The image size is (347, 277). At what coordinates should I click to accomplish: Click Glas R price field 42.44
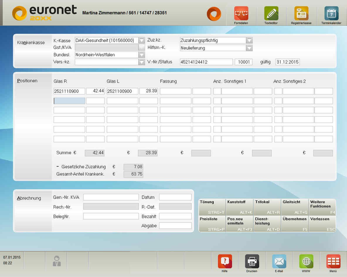[95, 91]
